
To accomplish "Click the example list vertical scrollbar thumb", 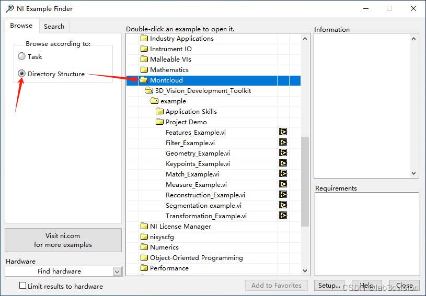I will coord(305,182).
